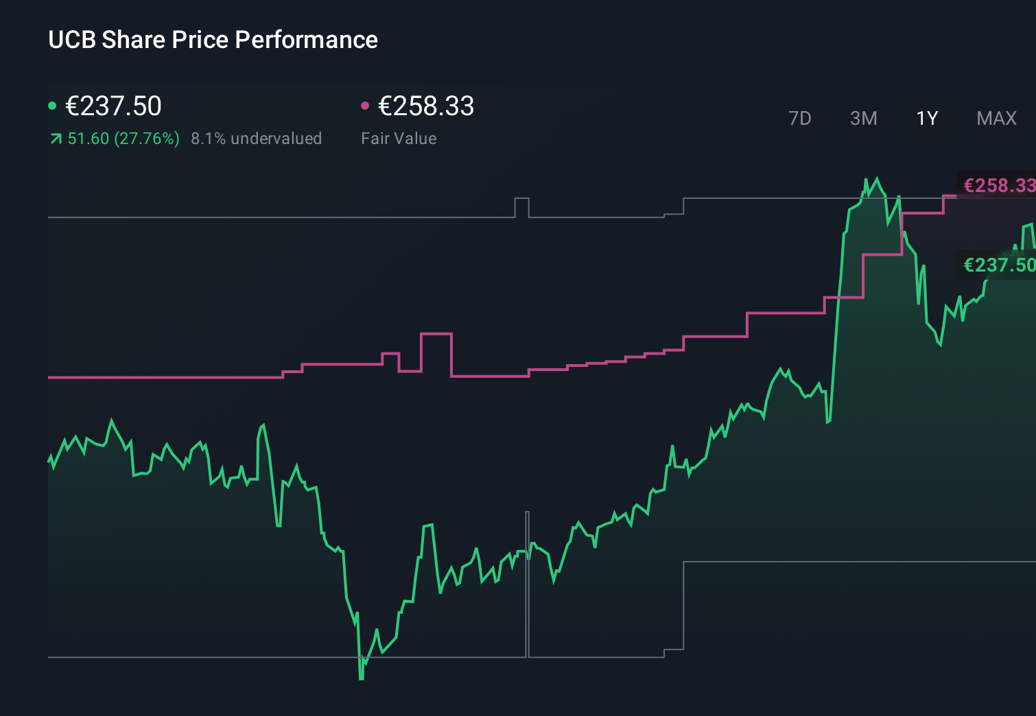This screenshot has height=716, width=1036.
Task: Click the €258.33 Fair Value figure
Action: 425,106
